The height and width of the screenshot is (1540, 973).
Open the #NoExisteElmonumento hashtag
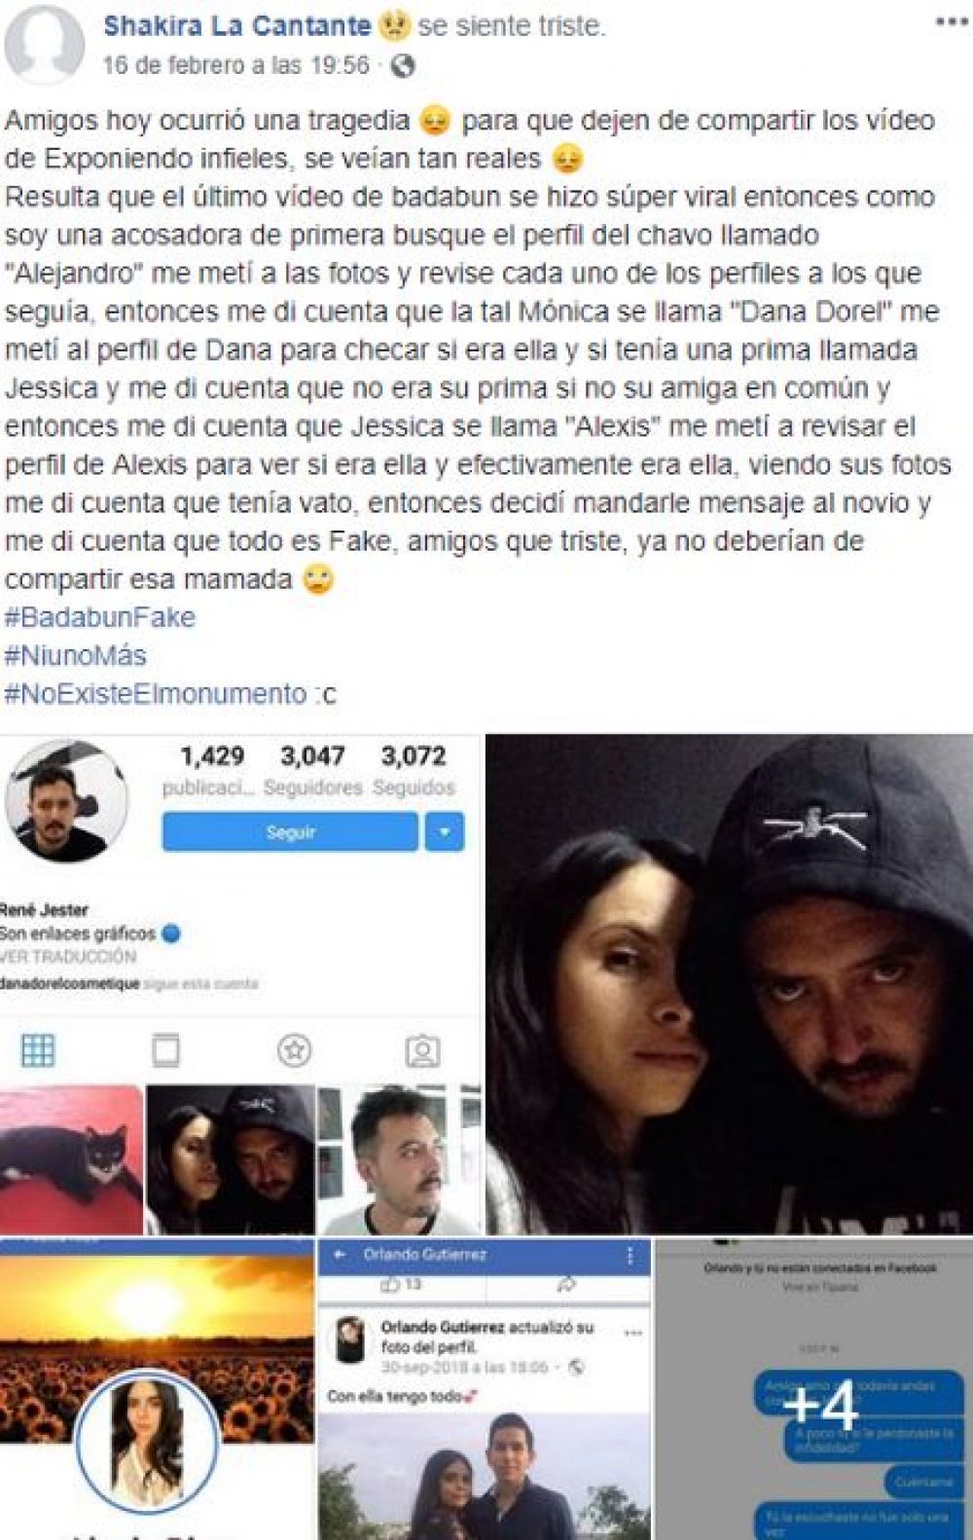pos(156,694)
